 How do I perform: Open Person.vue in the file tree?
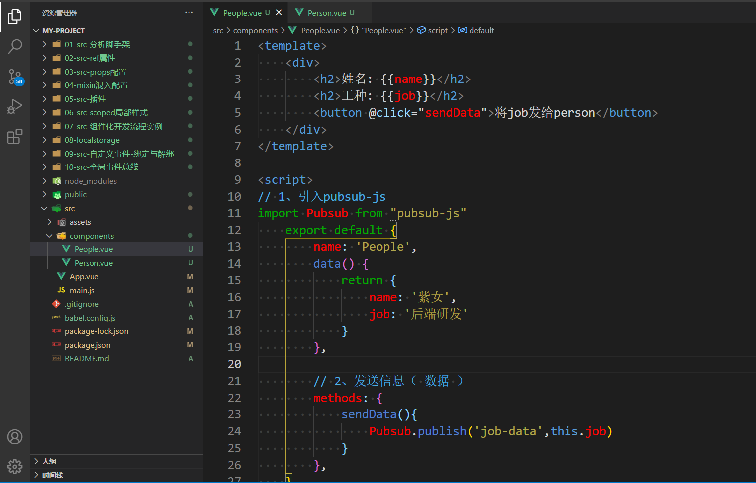coord(117,263)
